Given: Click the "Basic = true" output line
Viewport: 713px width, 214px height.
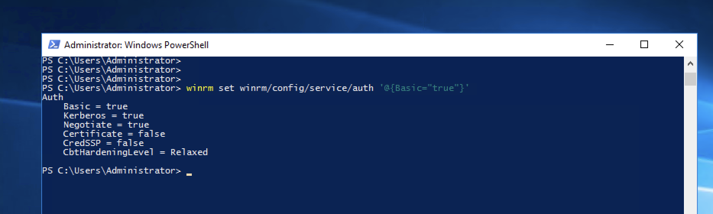Looking at the screenshot, I should click(96, 107).
